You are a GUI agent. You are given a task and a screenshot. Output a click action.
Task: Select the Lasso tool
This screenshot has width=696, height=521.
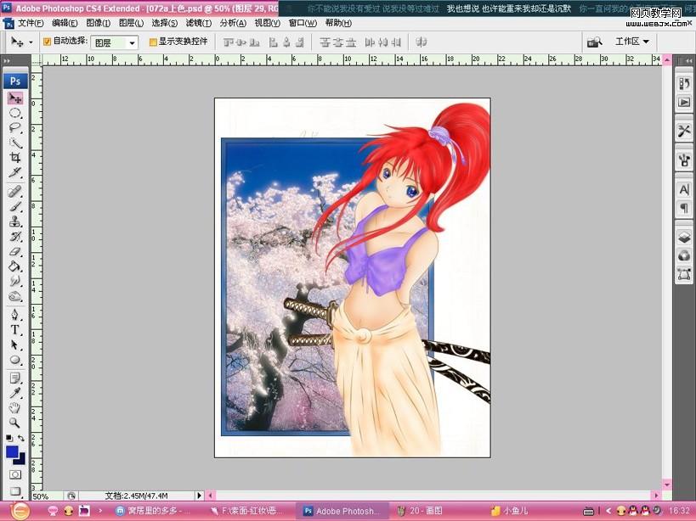pos(15,127)
